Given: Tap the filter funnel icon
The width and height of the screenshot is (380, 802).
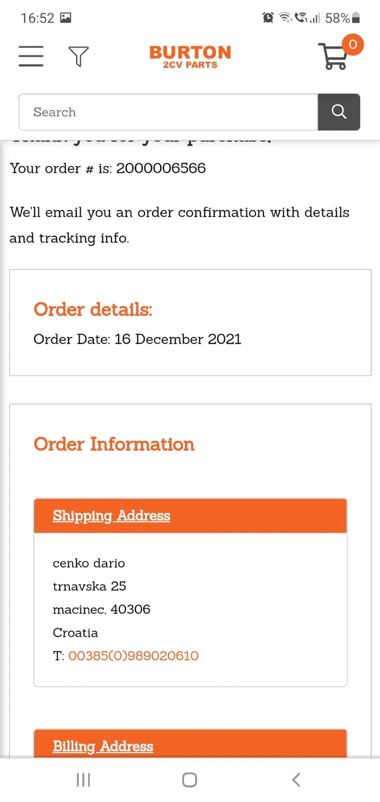Looking at the screenshot, I should click(x=79, y=56).
